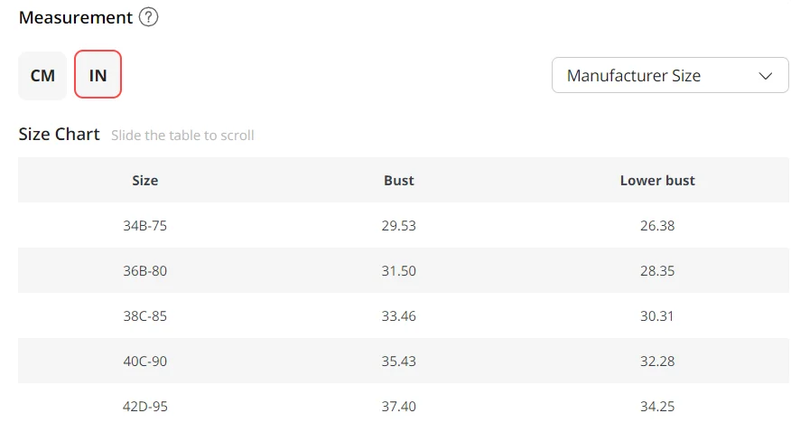The height and width of the screenshot is (432, 791).
Task: Click the Size Chart heading
Action: point(59,135)
